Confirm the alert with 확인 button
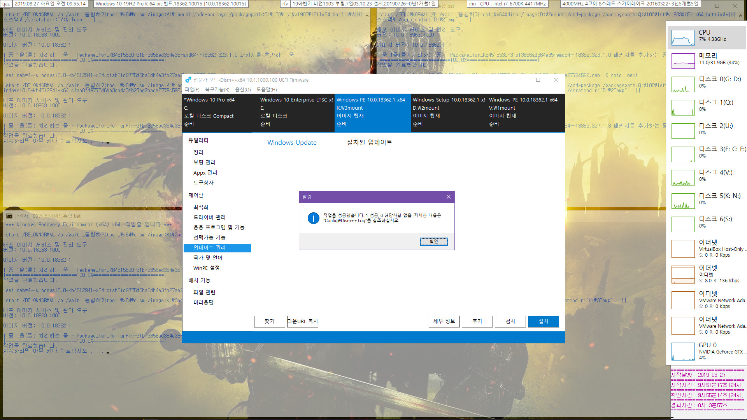747x420 pixels. click(x=434, y=241)
